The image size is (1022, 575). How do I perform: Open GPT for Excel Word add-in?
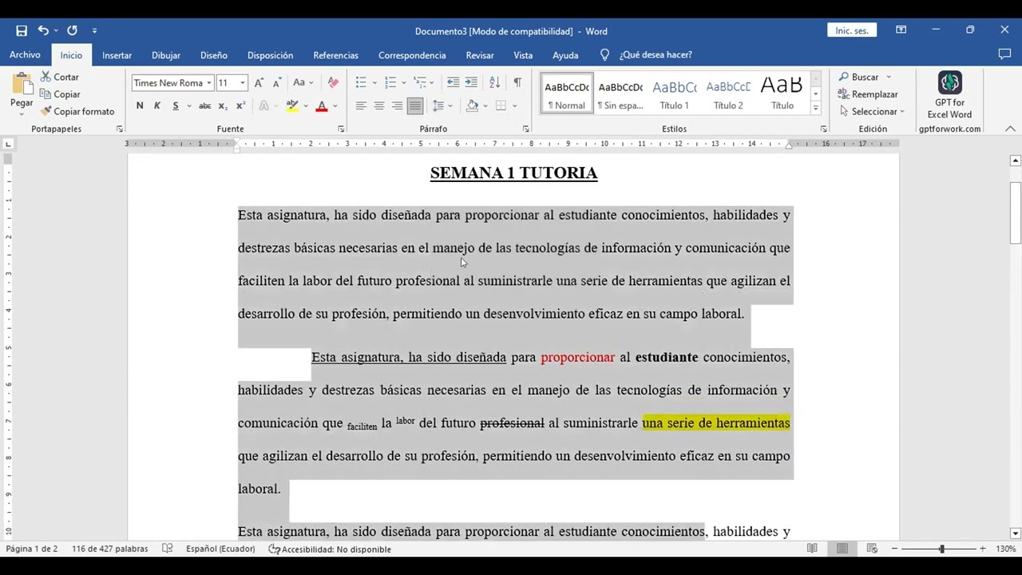[x=949, y=95]
